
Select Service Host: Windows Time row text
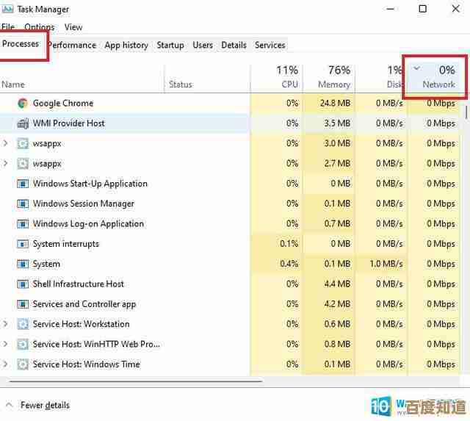pos(87,364)
